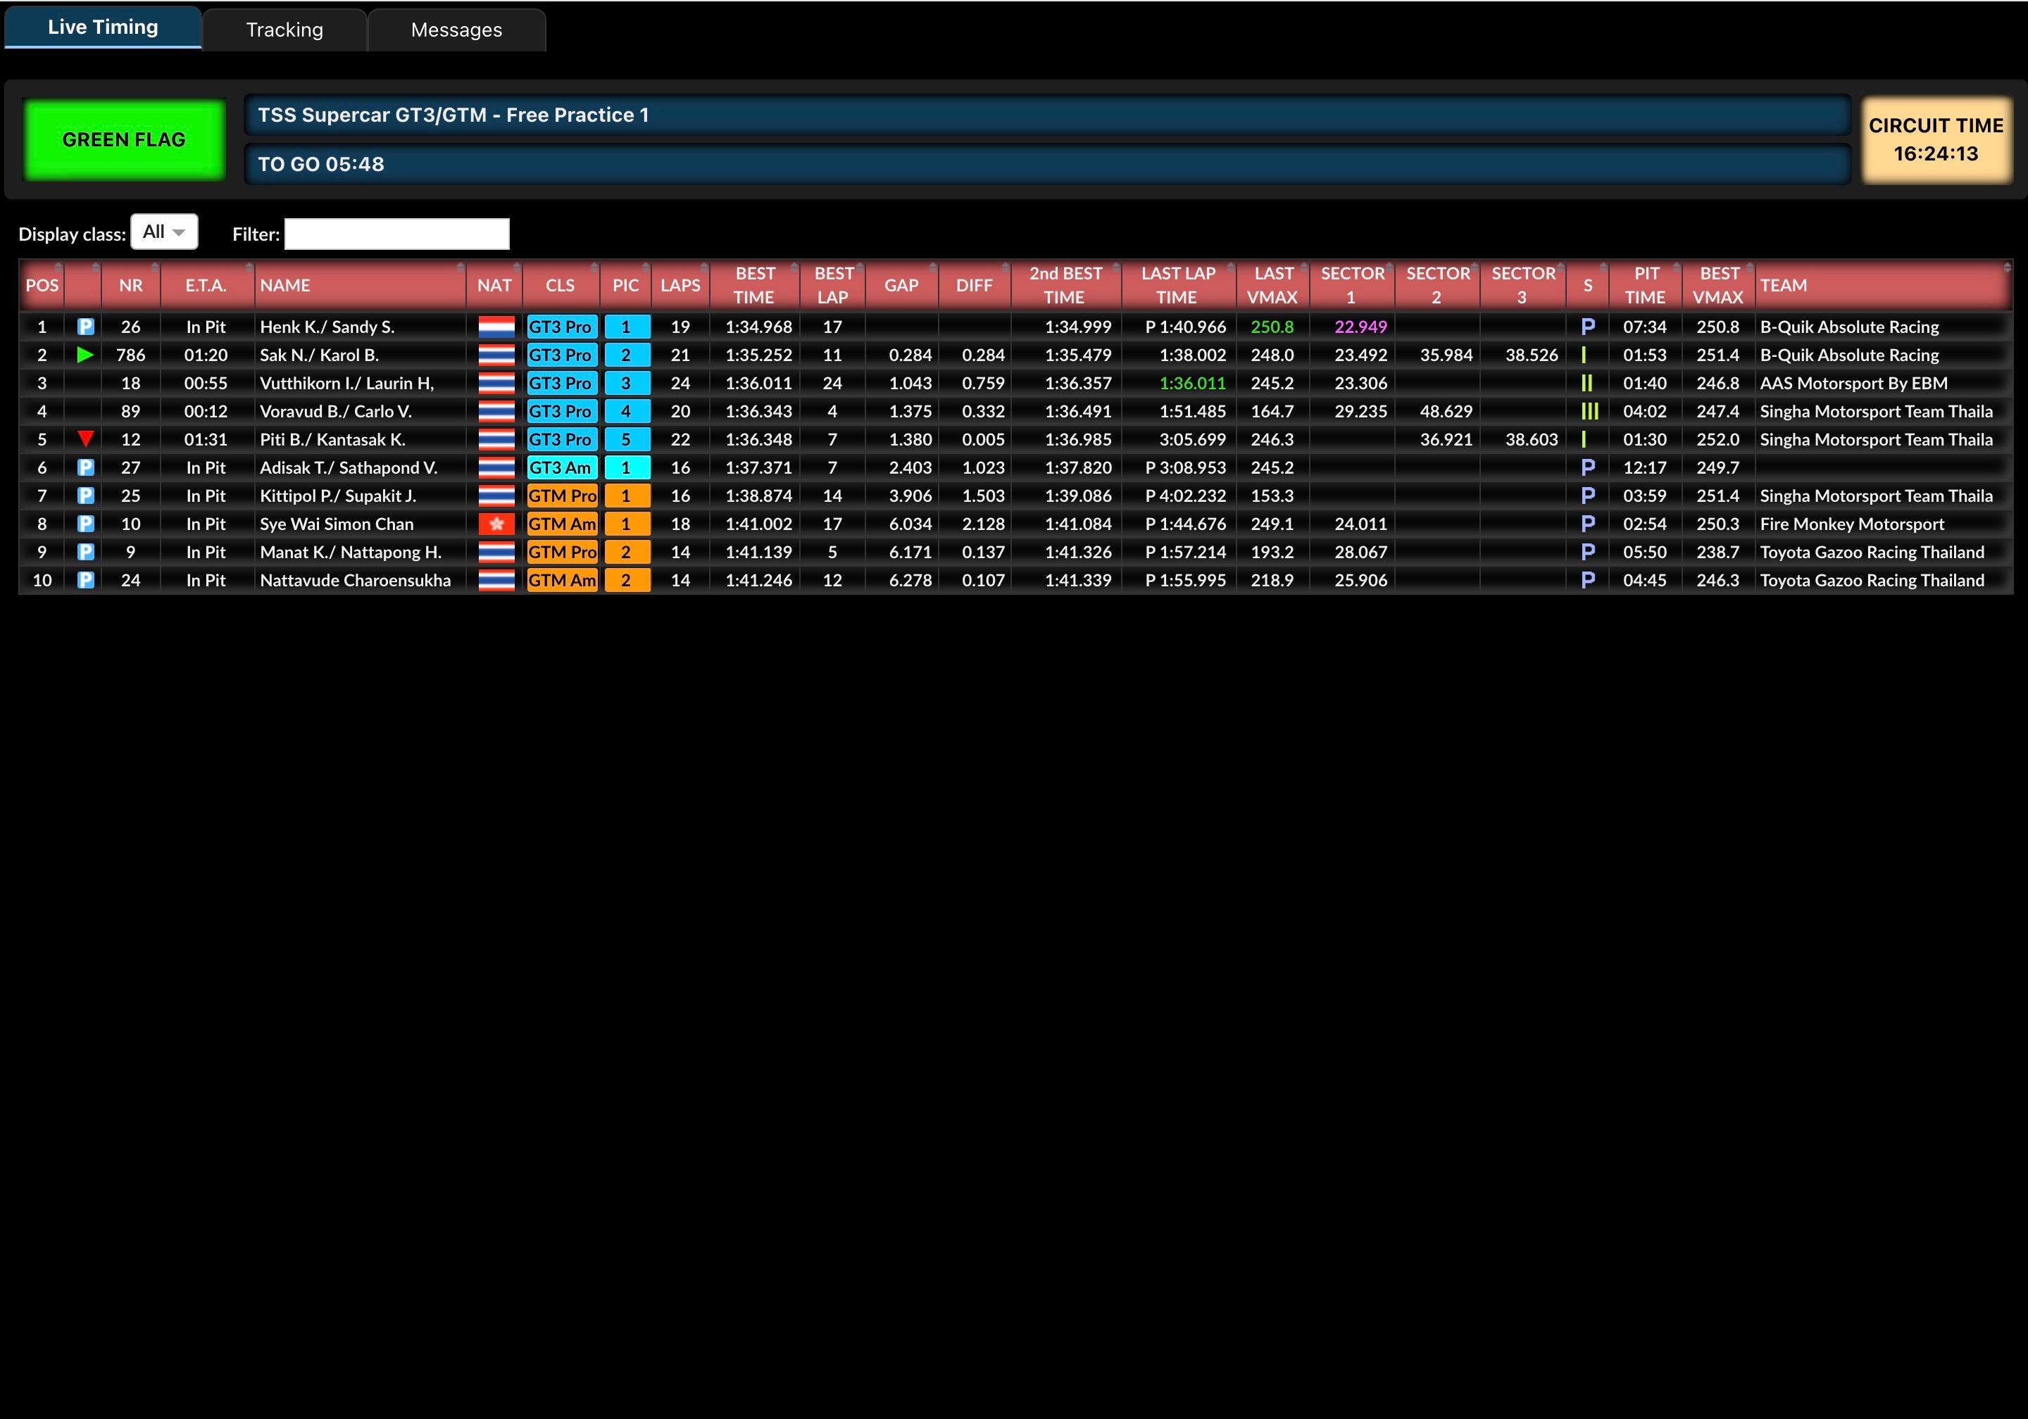The height and width of the screenshot is (1419, 2028).
Task: Click the CIRCUIT TIME box
Action: tap(1936, 139)
